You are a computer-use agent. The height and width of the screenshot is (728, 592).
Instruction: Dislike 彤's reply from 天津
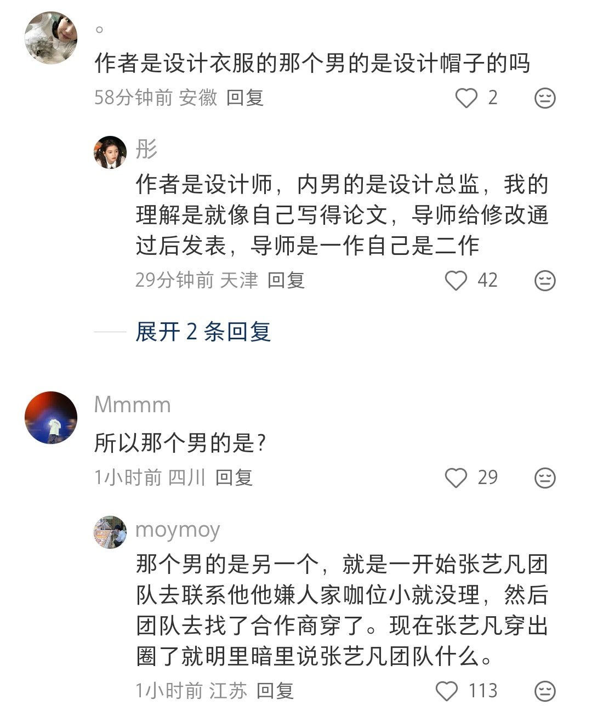[x=545, y=281]
